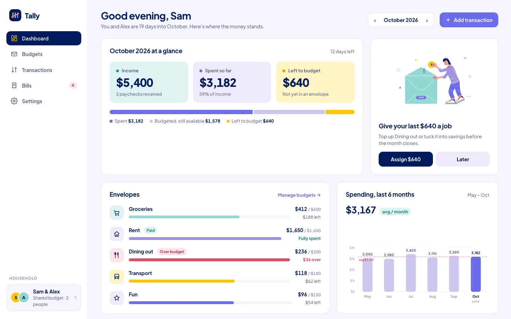Click the Settings gear icon
Screen dimensions: 511x319
[x=14, y=101]
